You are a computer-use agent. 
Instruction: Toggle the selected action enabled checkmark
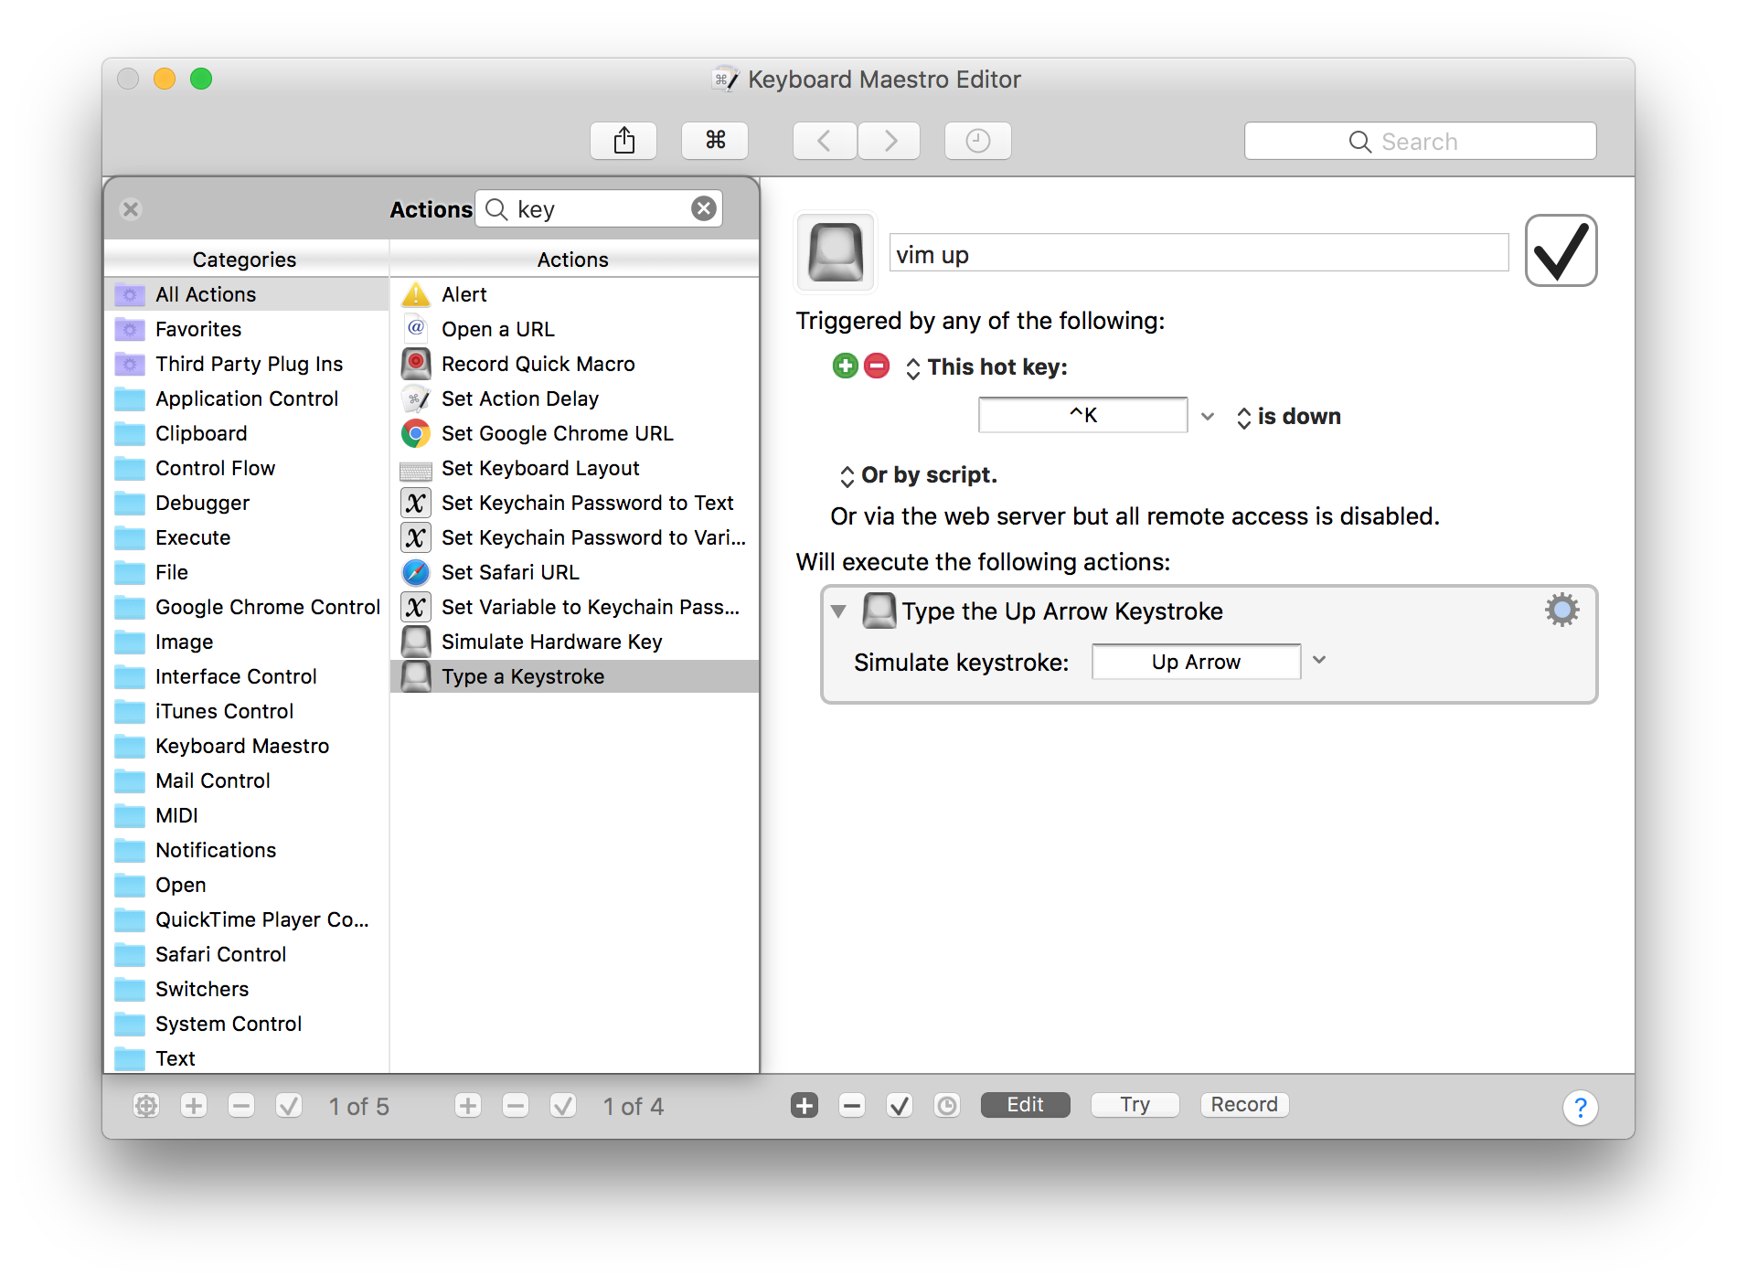(x=900, y=1106)
